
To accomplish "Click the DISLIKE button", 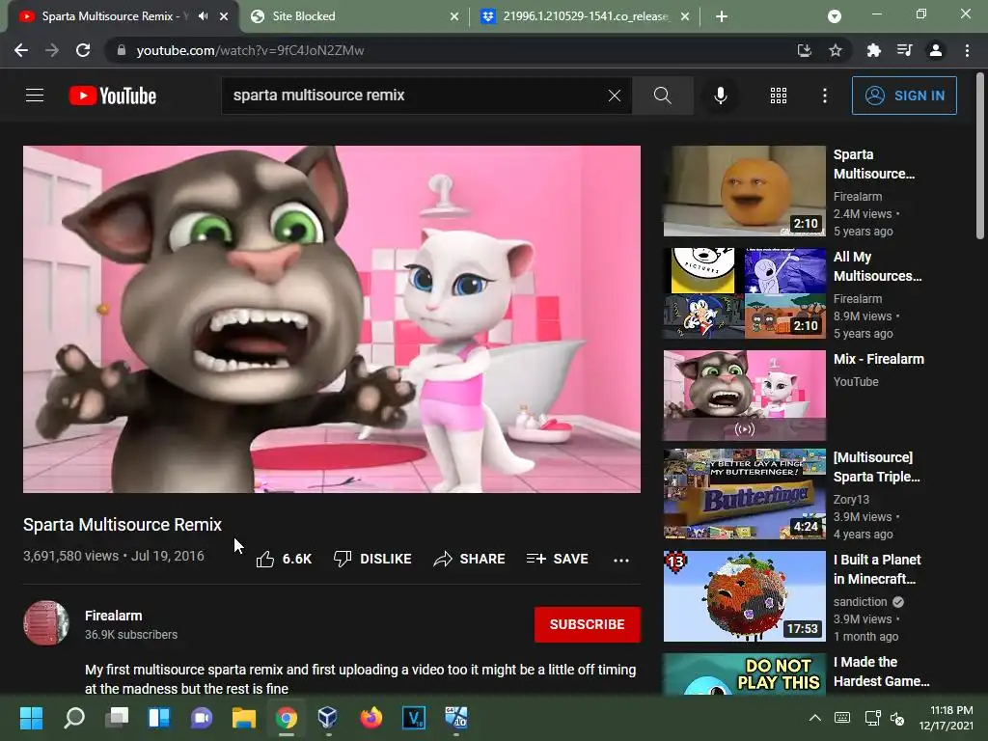I will [x=372, y=559].
